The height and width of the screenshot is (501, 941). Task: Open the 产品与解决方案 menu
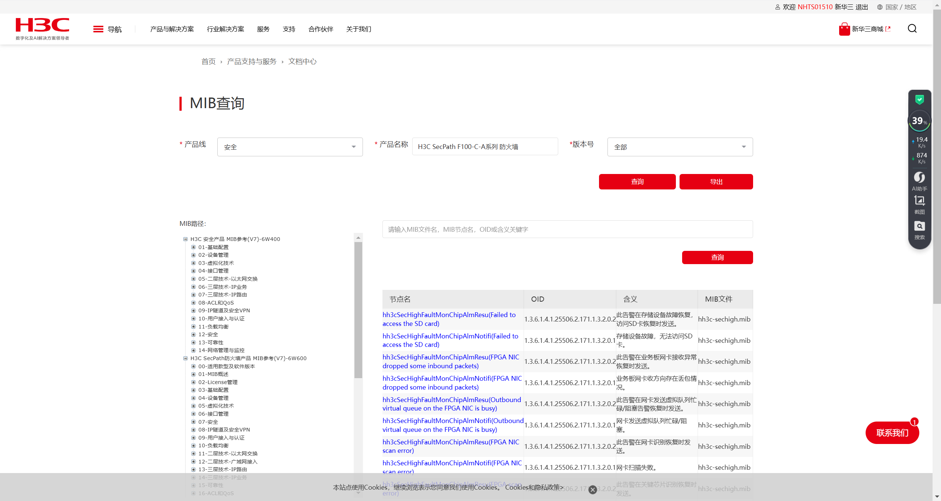172,29
